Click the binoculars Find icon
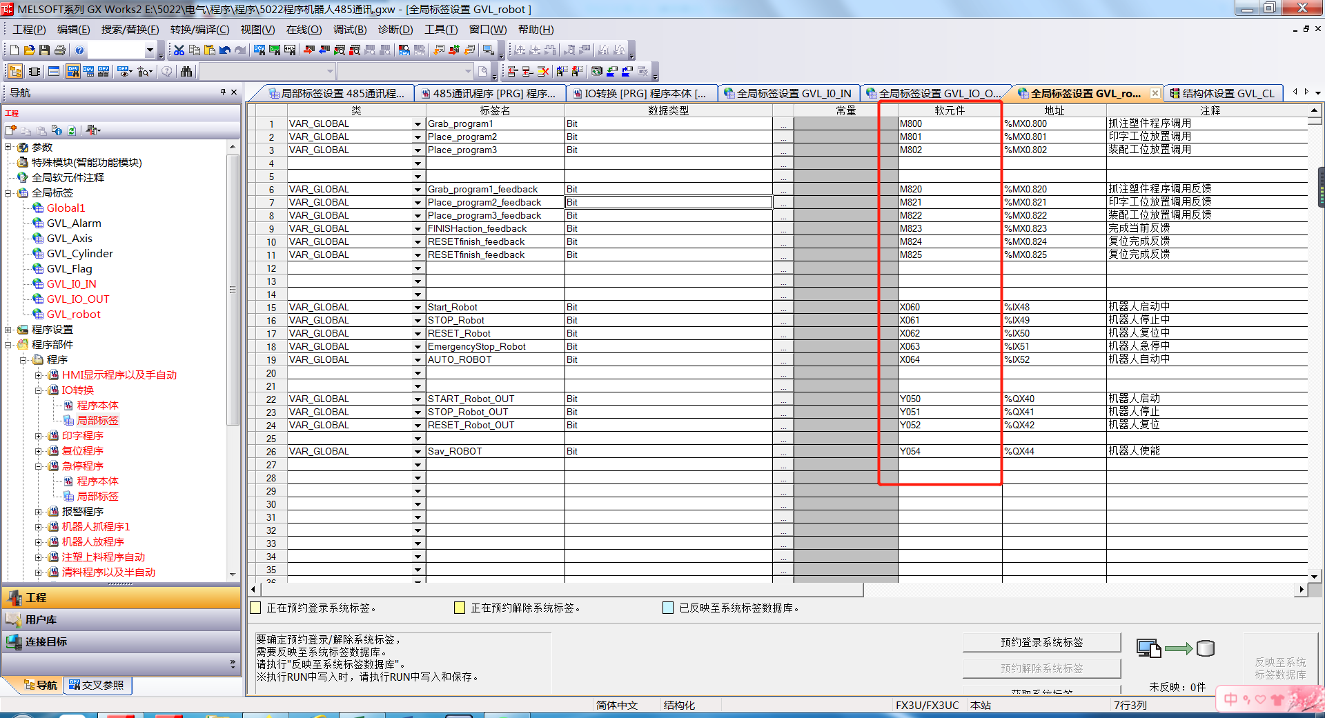Image resolution: width=1325 pixels, height=718 pixels. pyautogui.click(x=186, y=71)
